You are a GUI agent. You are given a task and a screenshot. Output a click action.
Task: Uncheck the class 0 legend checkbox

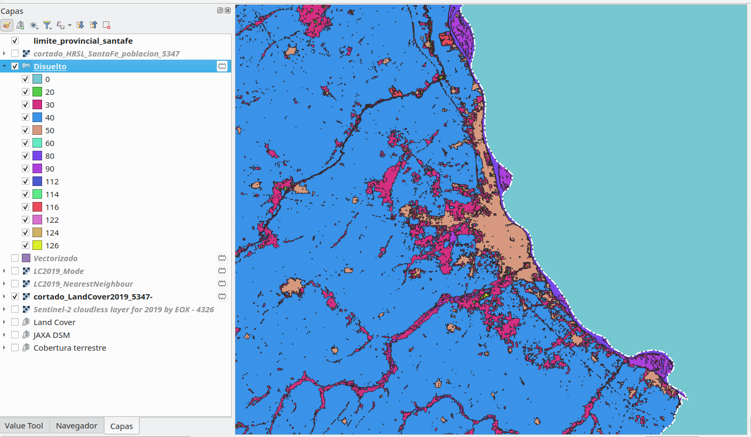26,79
